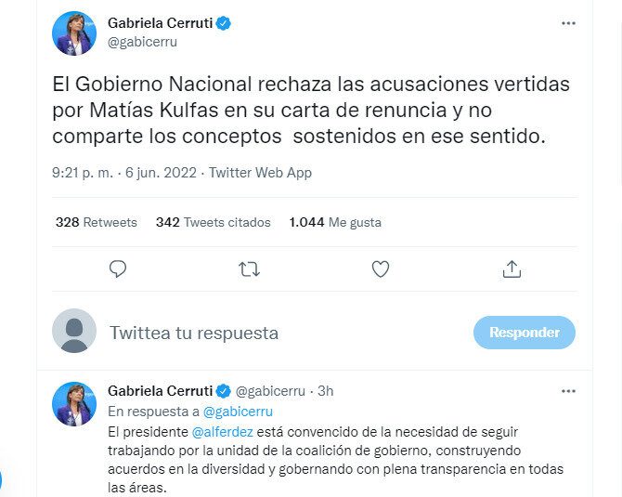Click verified badge on the reply tweet
This screenshot has width=622, height=497.
[x=224, y=391]
